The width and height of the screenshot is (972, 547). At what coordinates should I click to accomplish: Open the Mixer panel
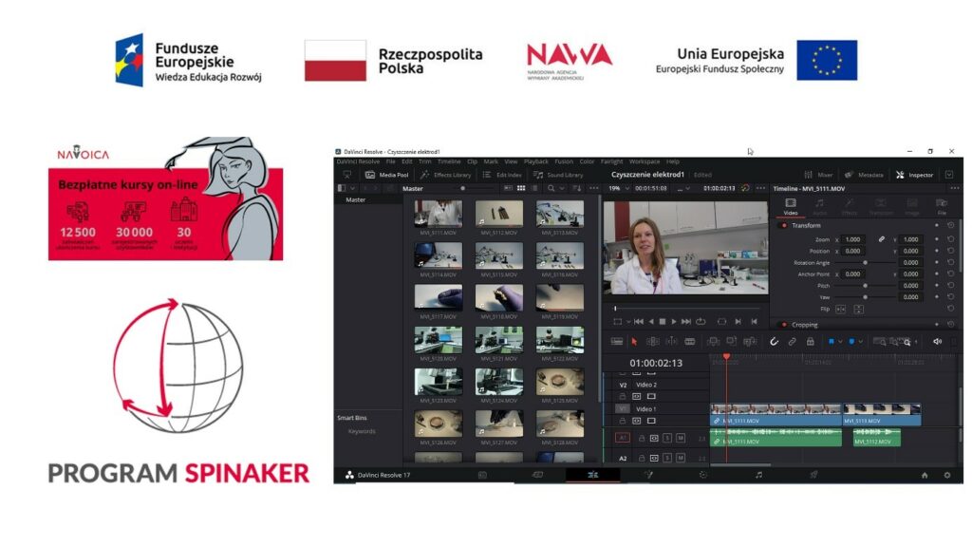(818, 175)
